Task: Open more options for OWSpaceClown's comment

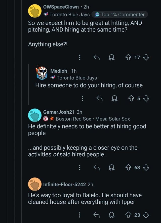Action: point(80,58)
